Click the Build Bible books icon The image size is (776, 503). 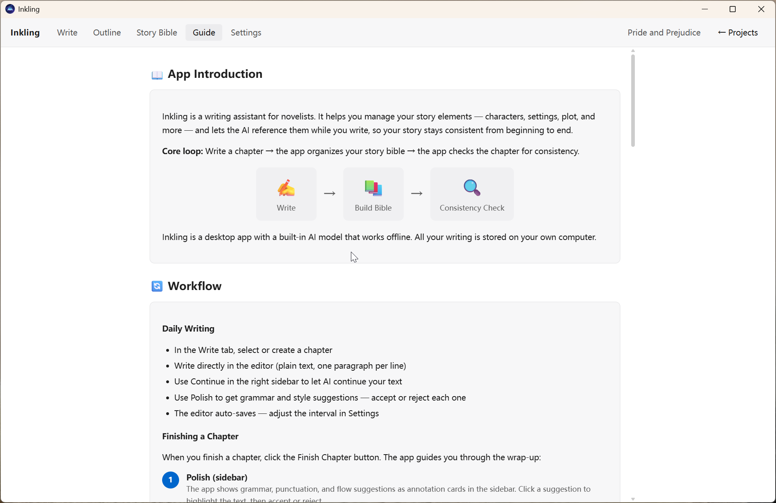tap(373, 188)
